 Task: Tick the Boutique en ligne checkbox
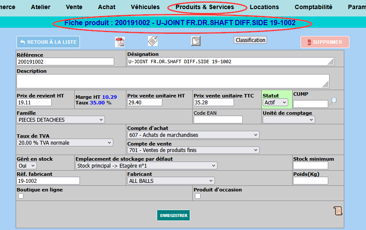point(21,196)
